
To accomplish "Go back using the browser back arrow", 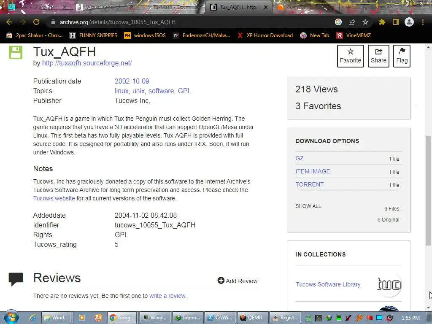I will tap(9, 22).
